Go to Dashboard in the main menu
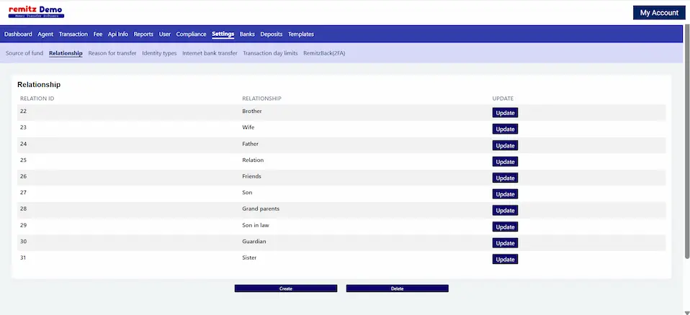 click(x=18, y=34)
